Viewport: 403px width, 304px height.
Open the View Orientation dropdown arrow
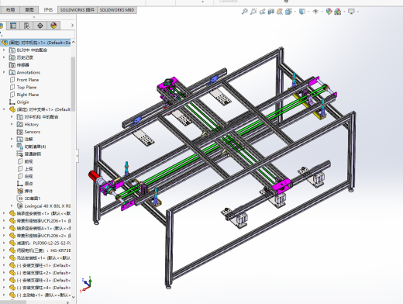point(295,12)
